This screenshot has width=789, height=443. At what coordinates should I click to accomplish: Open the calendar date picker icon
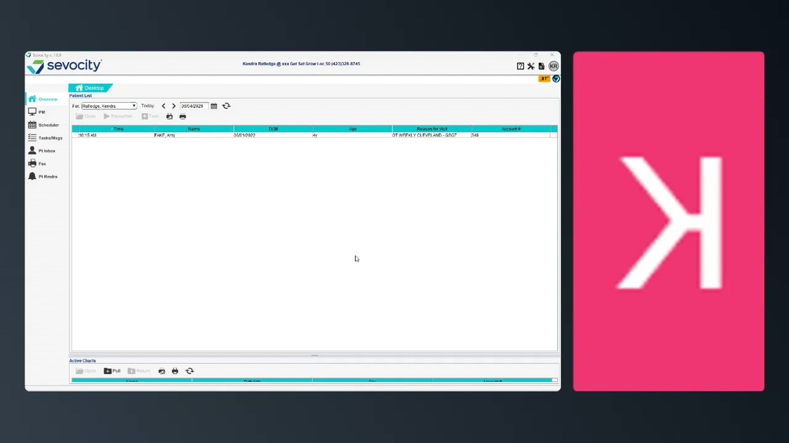click(x=214, y=106)
